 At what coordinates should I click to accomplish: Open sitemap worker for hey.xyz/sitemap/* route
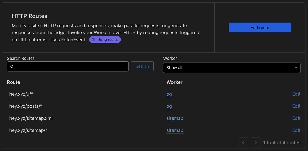pyautogui.click(x=175, y=130)
